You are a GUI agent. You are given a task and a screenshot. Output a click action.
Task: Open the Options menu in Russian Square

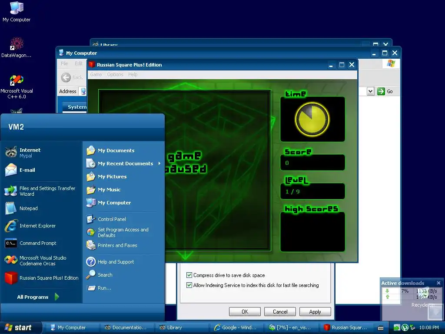(115, 74)
